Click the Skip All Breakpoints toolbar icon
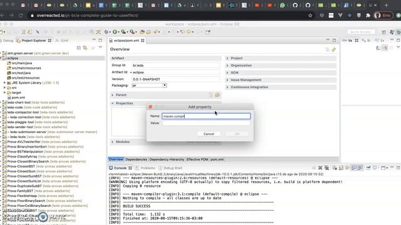401x225 pixels. click(38, 32)
